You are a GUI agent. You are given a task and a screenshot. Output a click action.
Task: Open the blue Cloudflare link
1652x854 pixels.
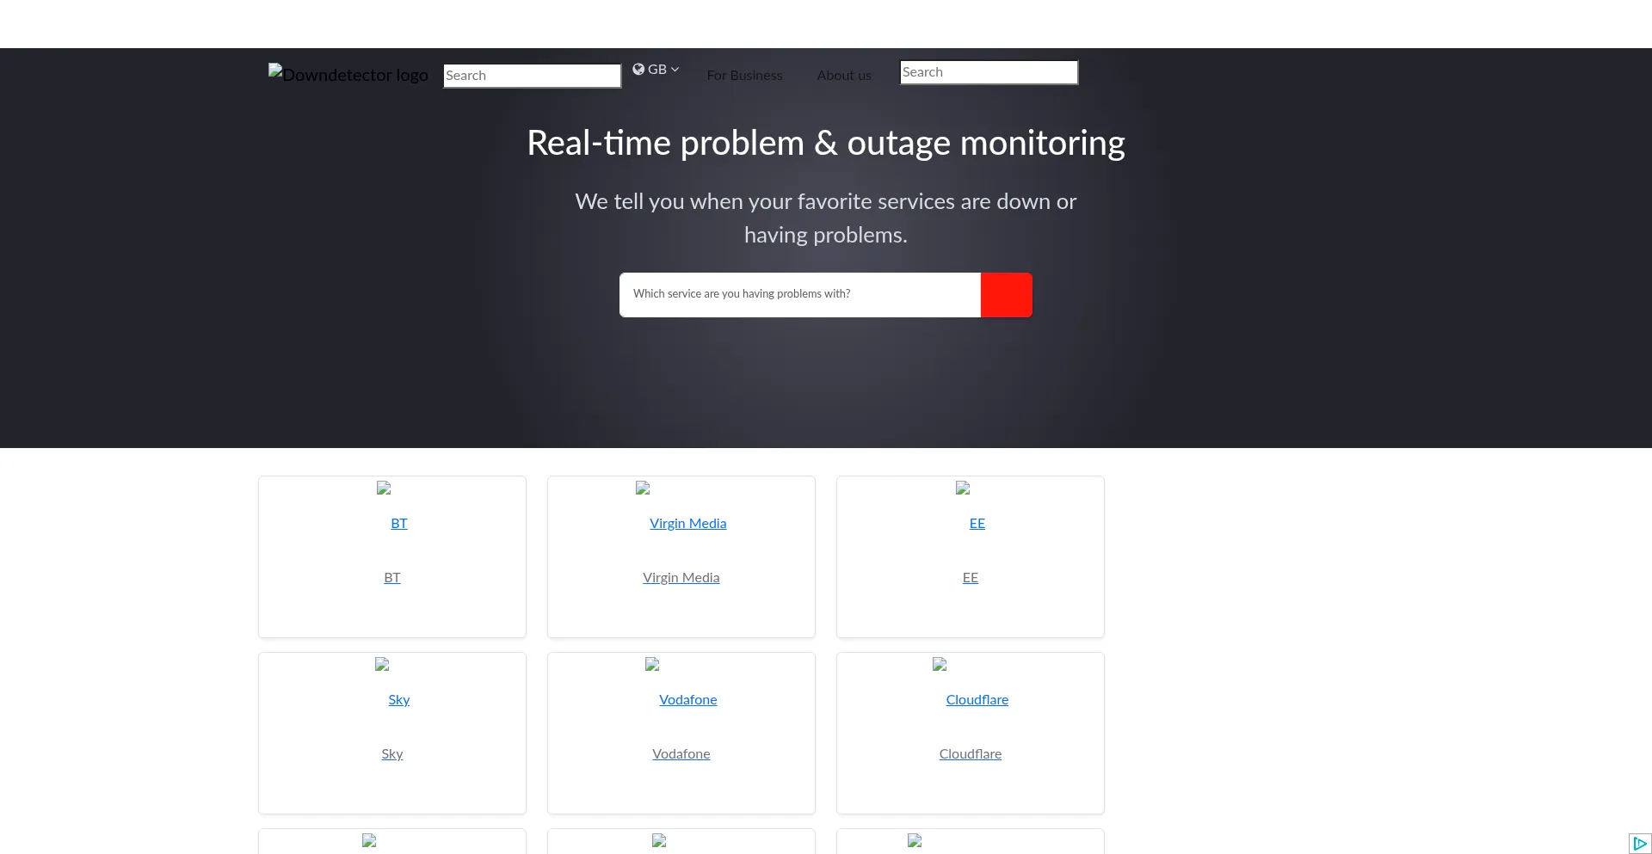tap(977, 700)
